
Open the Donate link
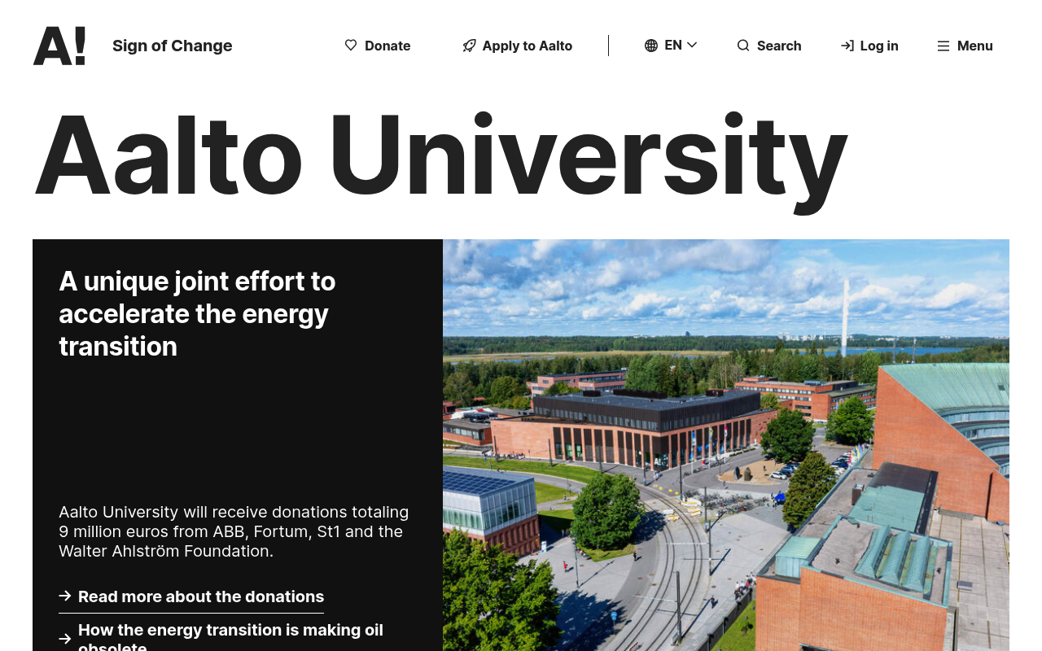tap(387, 46)
